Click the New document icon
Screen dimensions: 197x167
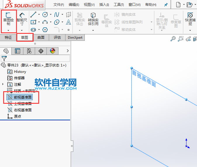[x=178, y=5]
